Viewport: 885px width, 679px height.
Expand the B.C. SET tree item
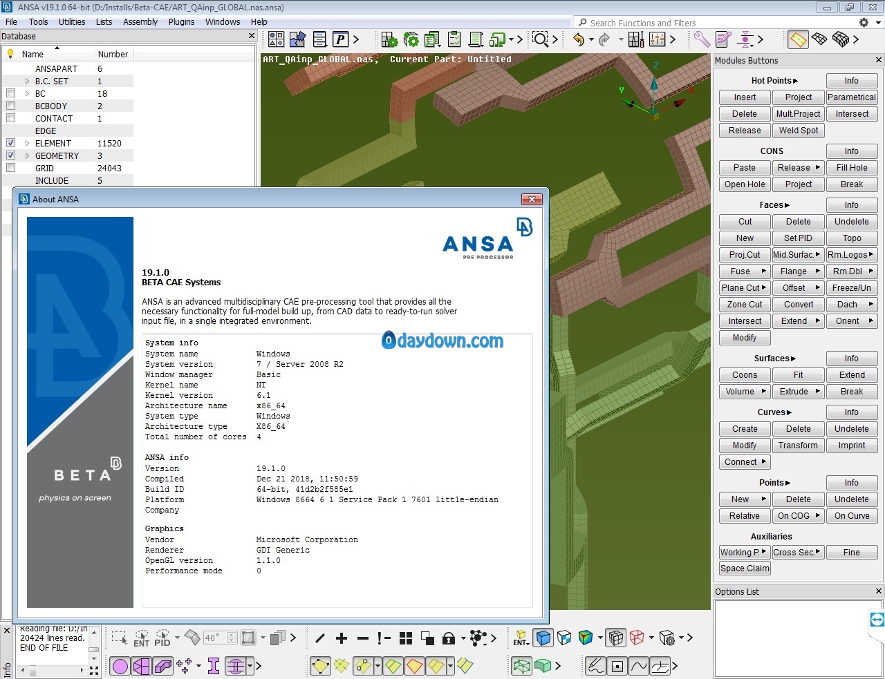coord(27,81)
